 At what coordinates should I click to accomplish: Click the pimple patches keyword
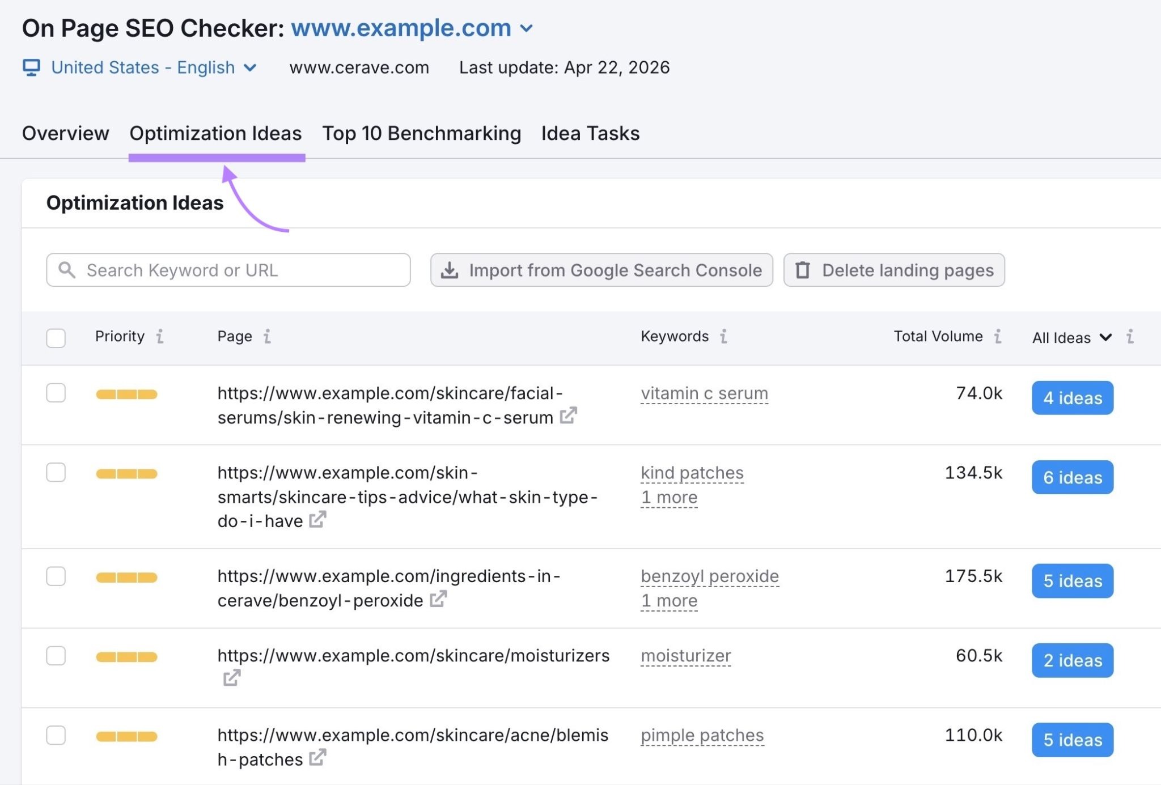point(702,735)
